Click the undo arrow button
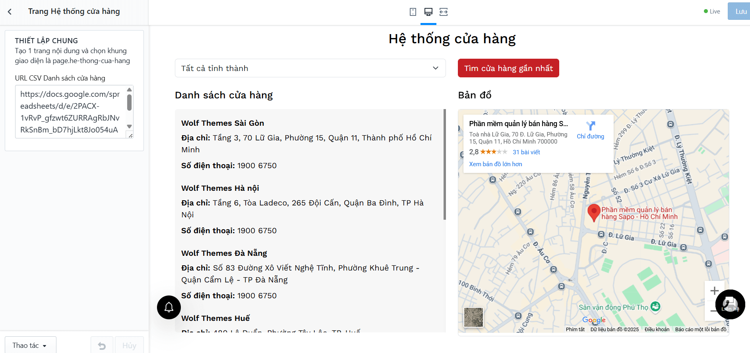The width and height of the screenshot is (750, 353). tap(102, 345)
